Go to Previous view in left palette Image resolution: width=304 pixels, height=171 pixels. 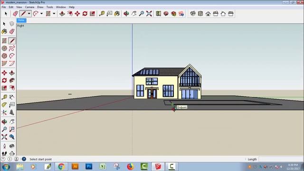[12, 137]
